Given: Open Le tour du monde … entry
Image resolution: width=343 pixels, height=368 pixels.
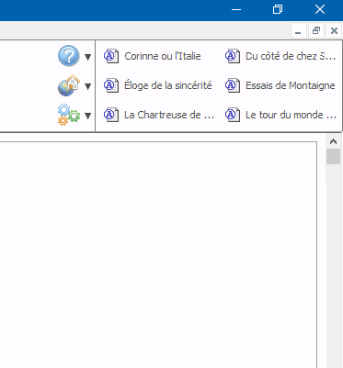Looking at the screenshot, I should pos(291,115).
